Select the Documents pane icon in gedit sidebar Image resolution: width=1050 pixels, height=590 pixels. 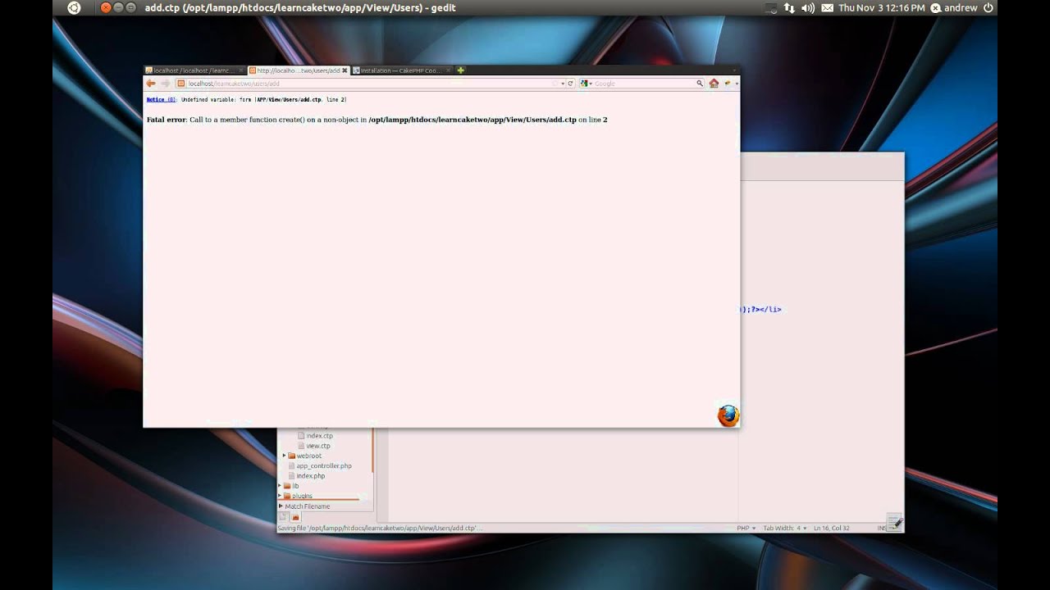[284, 517]
